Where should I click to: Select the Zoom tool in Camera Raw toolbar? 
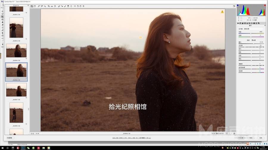pyautogui.click(x=32, y=6)
